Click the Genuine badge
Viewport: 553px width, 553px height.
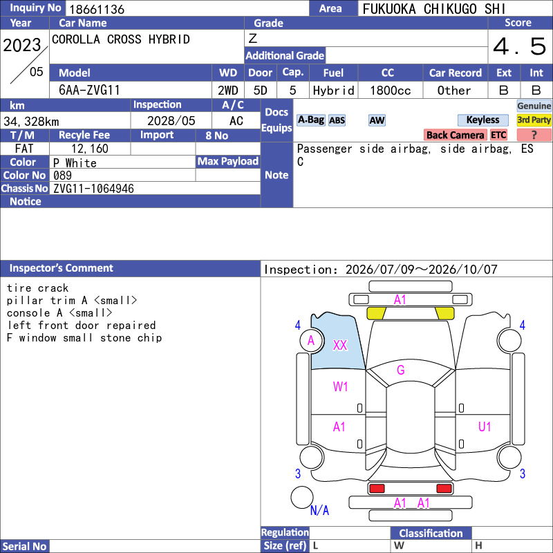[x=534, y=106]
